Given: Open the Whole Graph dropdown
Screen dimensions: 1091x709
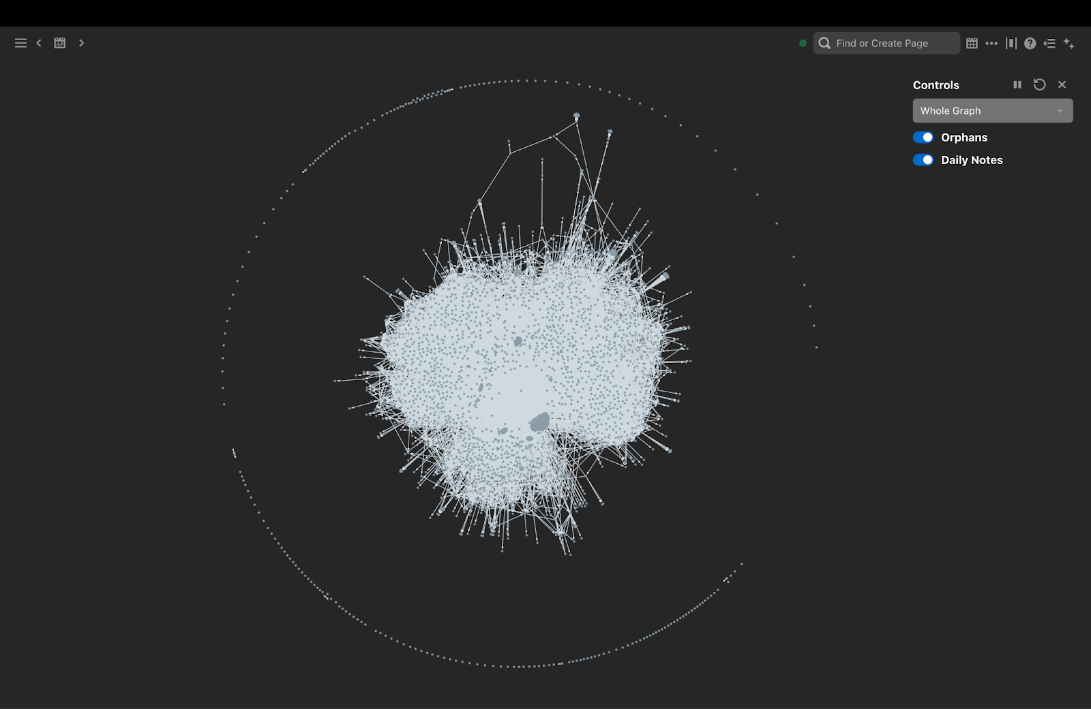Looking at the screenshot, I should click(x=993, y=110).
